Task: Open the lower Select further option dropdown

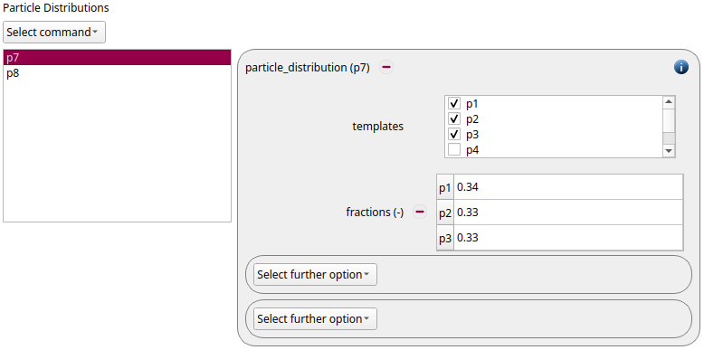Action: click(315, 319)
